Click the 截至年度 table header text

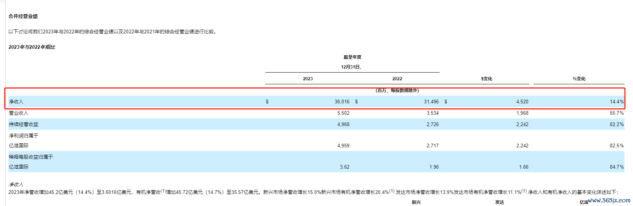352,57
